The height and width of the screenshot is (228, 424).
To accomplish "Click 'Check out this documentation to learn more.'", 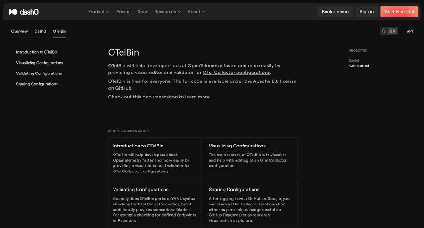I will tap(159, 97).
